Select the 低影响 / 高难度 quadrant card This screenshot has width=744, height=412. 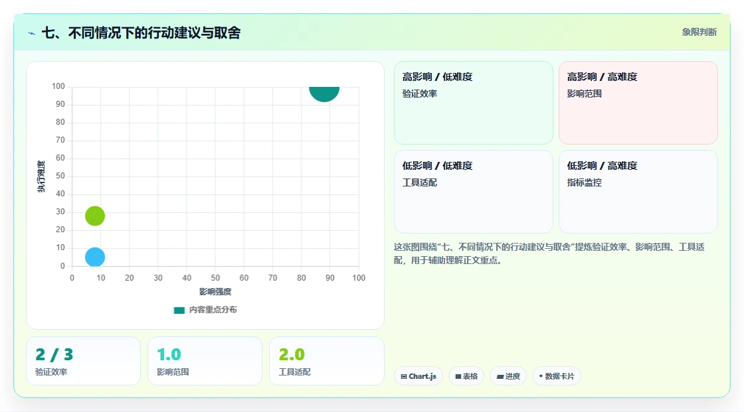click(x=638, y=192)
